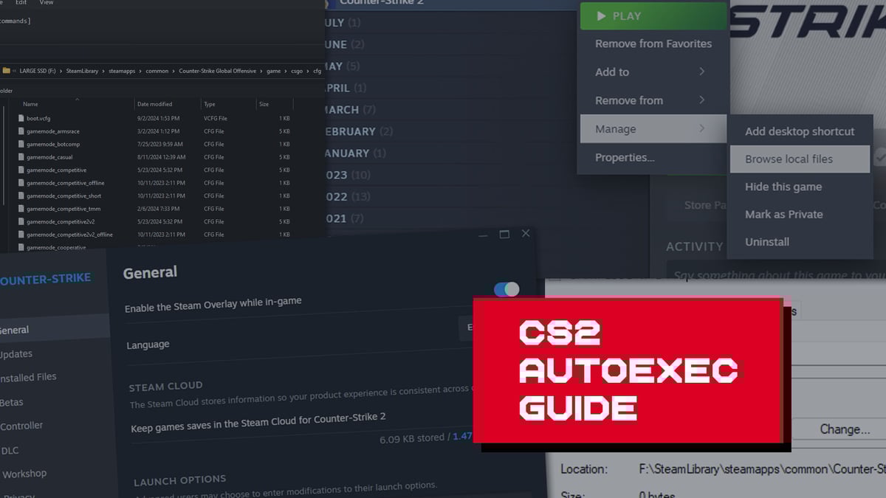This screenshot has height=498, width=886.
Task: Click the gamemode_casual file icon
Action: (x=21, y=157)
